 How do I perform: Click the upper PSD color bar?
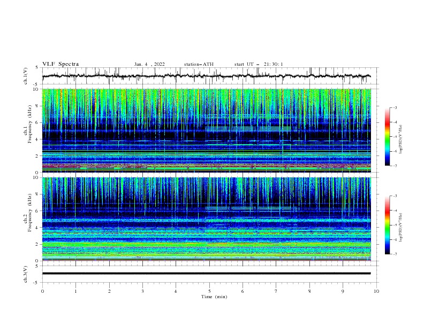pyautogui.click(x=387, y=137)
